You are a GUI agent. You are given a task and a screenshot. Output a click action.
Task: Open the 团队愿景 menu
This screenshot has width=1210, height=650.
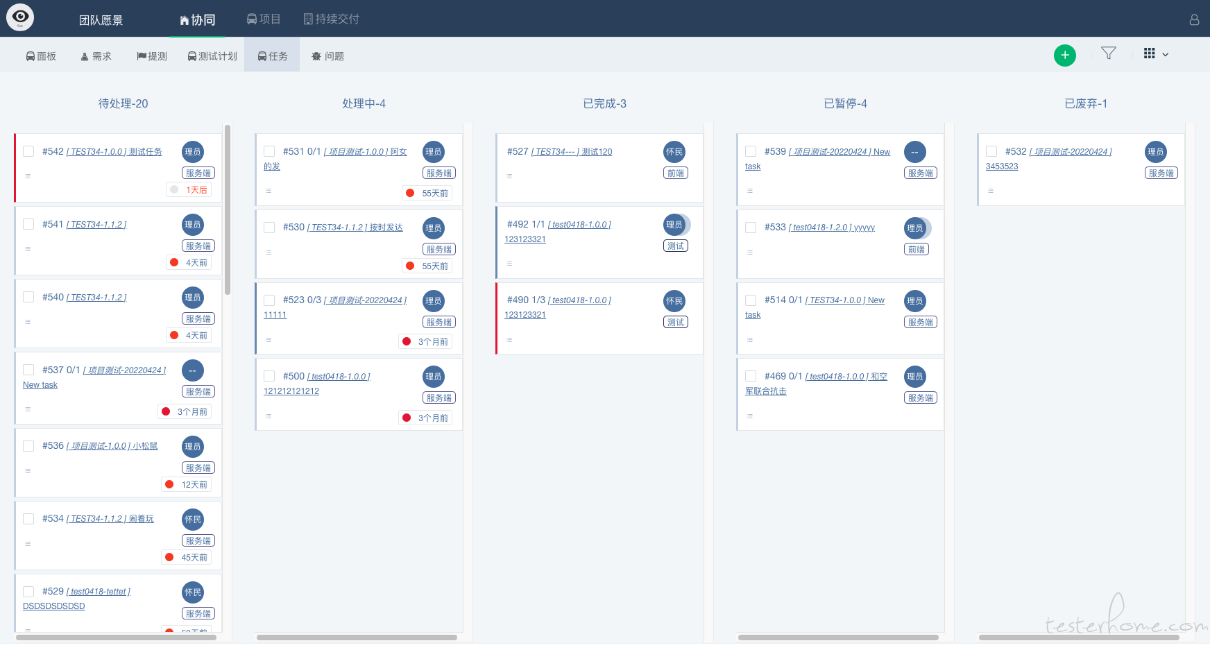(101, 20)
